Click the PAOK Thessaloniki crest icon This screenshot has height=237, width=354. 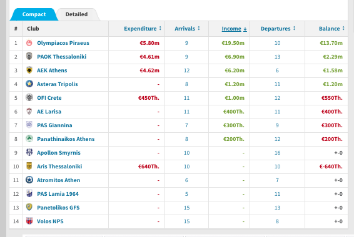click(x=29, y=56)
